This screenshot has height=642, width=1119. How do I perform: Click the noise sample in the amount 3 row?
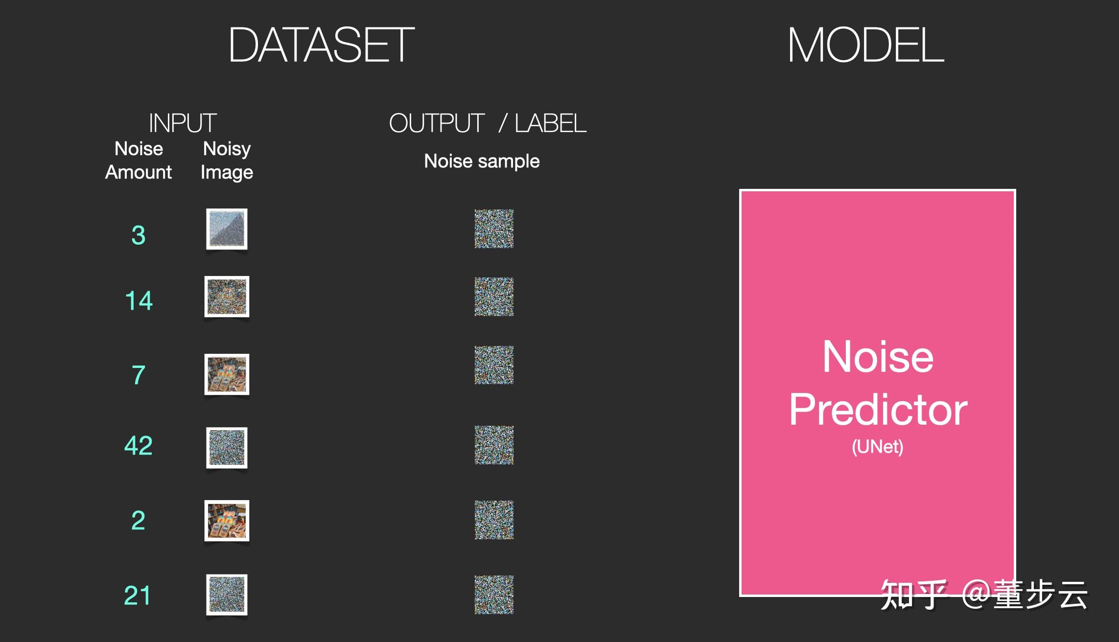pos(494,229)
